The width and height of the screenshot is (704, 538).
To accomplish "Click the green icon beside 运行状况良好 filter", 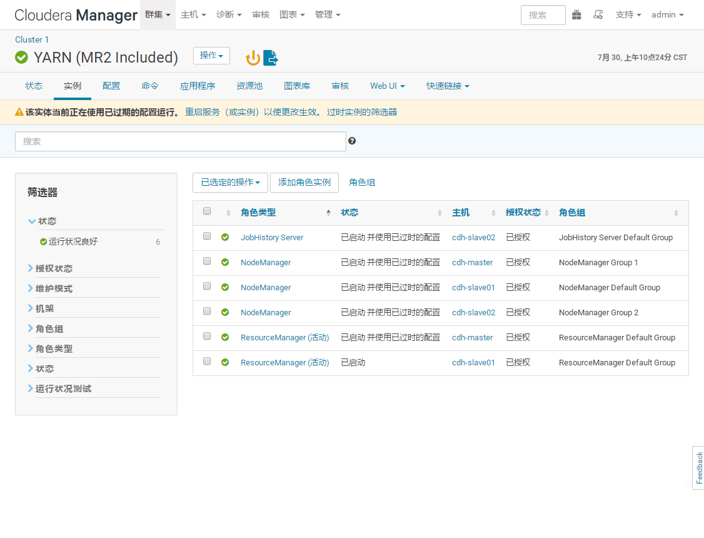I will coord(44,241).
